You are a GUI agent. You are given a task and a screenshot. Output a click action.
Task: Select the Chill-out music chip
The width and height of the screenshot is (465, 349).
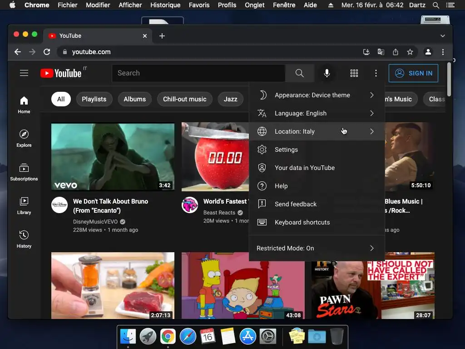point(185,99)
